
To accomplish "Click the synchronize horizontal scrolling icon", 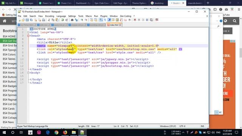I will pyautogui.click(x=95, y=20).
